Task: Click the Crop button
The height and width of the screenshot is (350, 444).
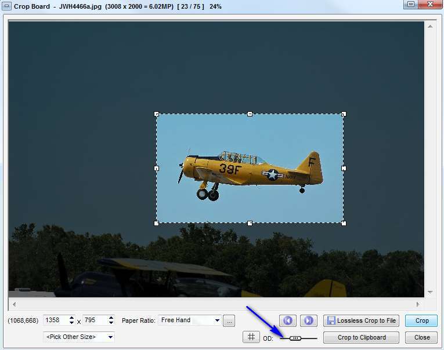Action: pos(421,320)
